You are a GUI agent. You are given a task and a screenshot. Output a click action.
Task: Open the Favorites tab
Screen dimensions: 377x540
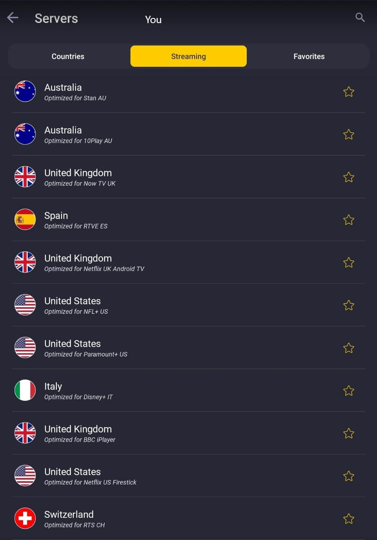[x=309, y=56]
